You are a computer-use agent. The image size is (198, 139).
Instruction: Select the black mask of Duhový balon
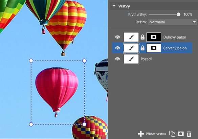pyautogui.click(x=154, y=37)
